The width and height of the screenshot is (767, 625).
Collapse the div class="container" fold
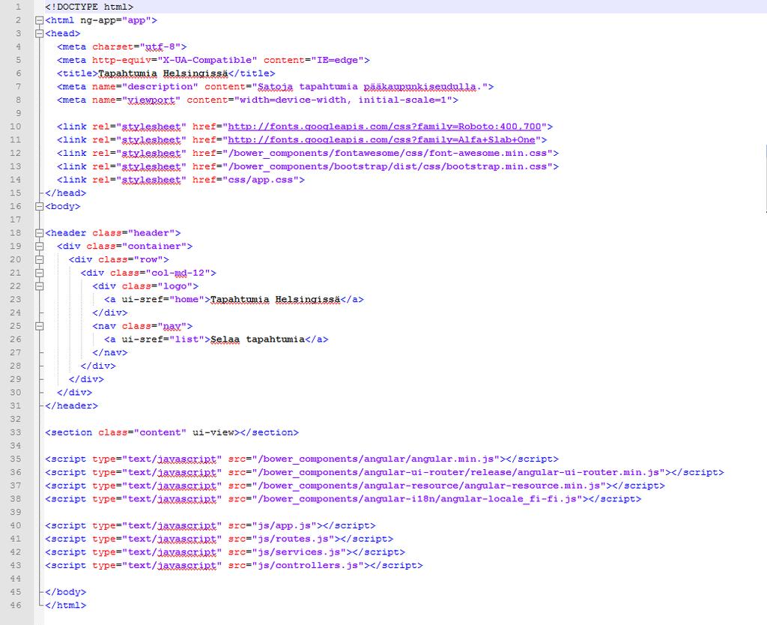[x=39, y=247]
